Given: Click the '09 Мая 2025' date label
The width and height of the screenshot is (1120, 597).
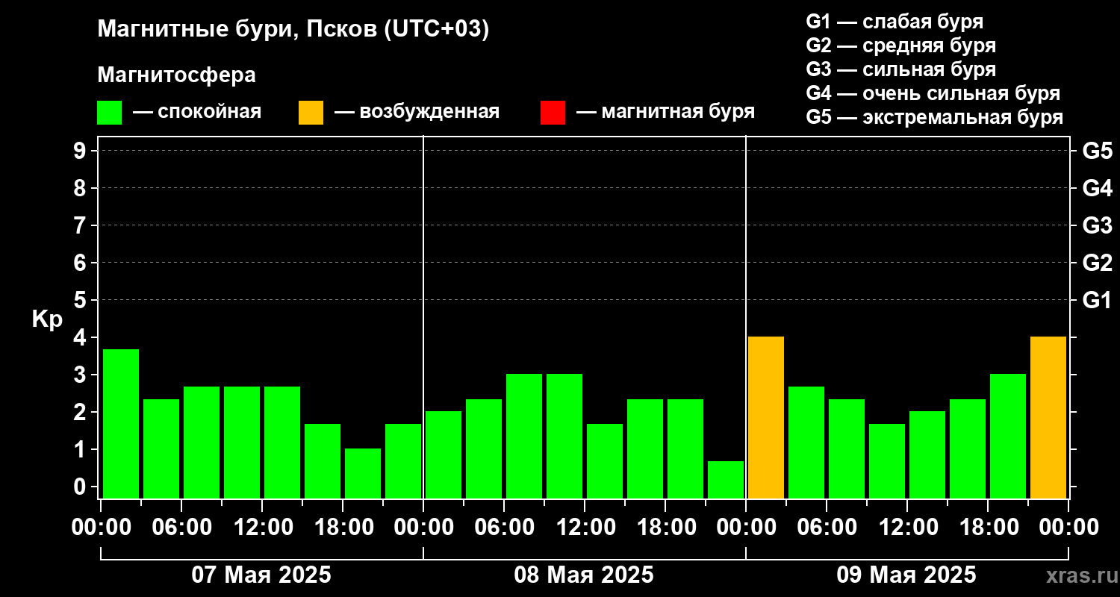Looking at the screenshot, I should (x=906, y=575).
